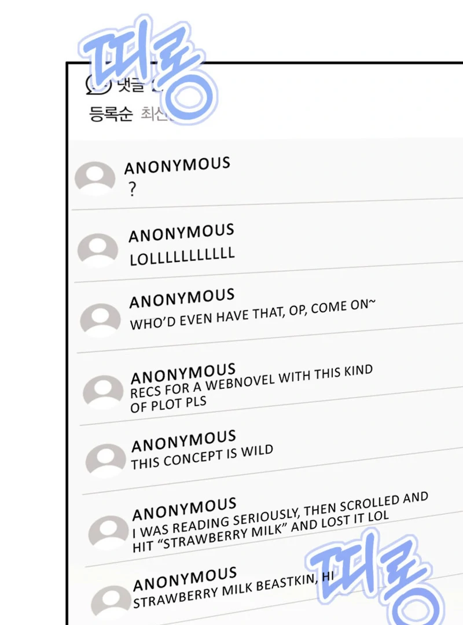
Task: Select the 등록순 sort tab
Action: pyautogui.click(x=111, y=113)
